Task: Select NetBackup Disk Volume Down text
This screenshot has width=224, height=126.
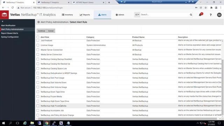Action: 54,83
